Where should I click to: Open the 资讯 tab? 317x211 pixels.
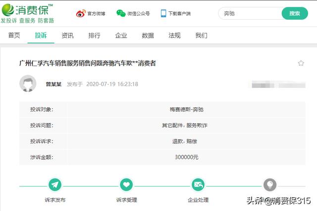[x=67, y=35]
